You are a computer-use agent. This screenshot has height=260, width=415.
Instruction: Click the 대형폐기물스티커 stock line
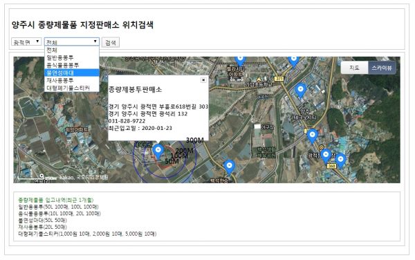point(87,234)
